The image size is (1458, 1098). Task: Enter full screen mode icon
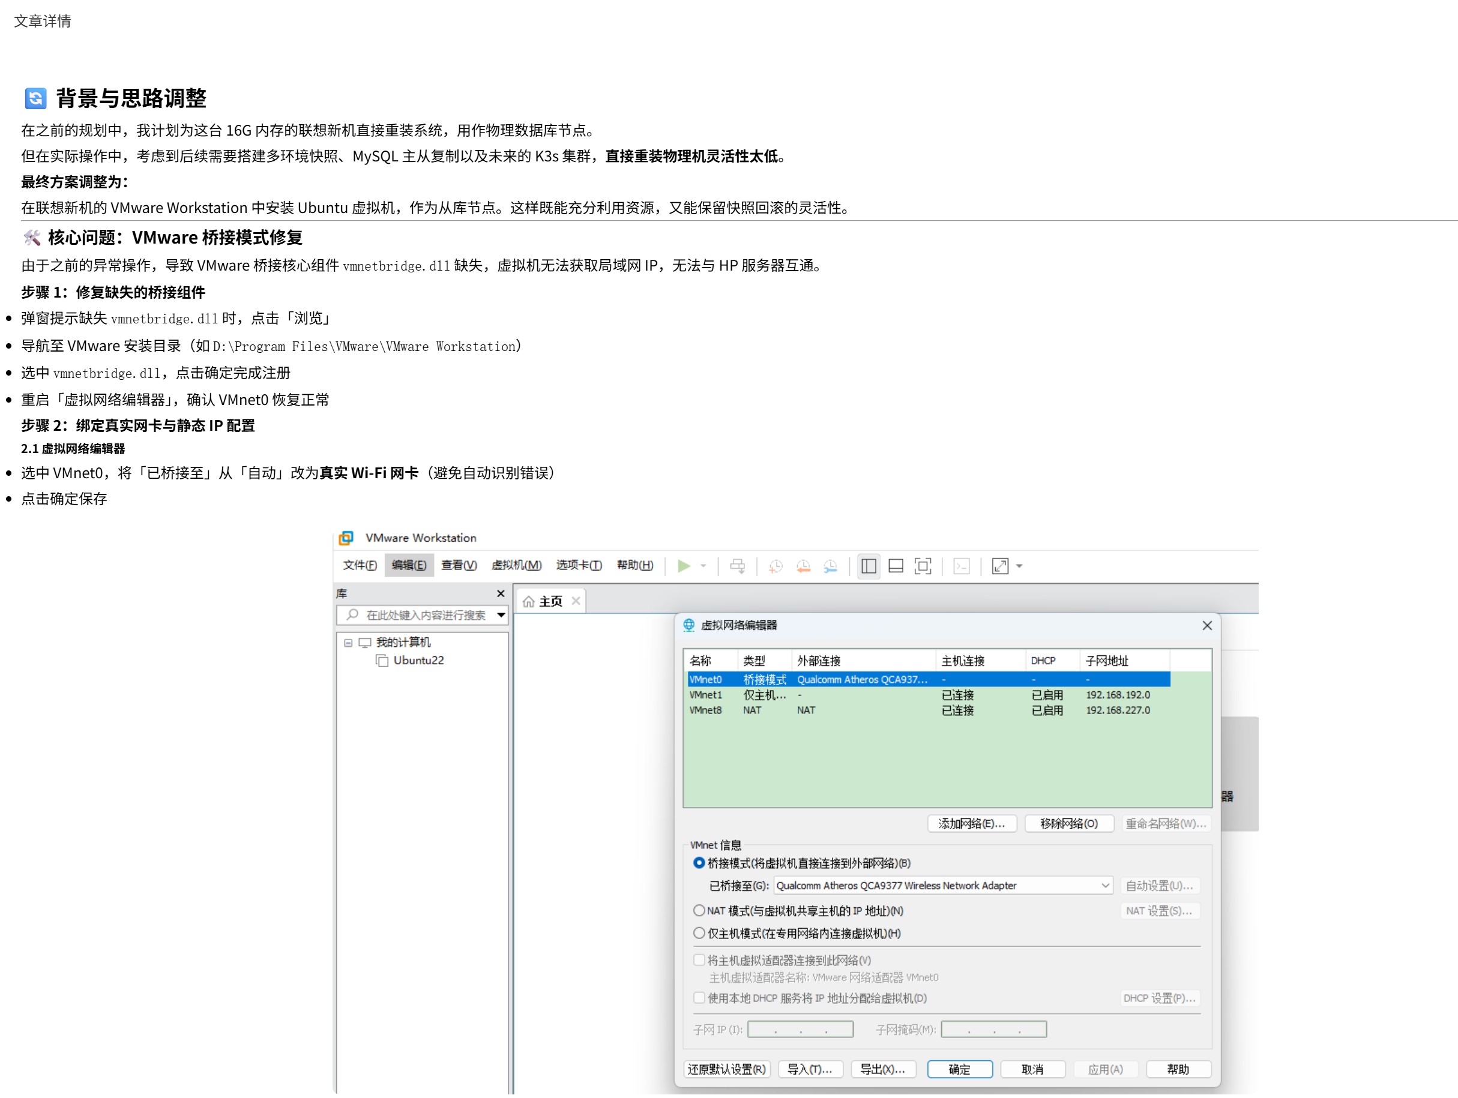[923, 566]
